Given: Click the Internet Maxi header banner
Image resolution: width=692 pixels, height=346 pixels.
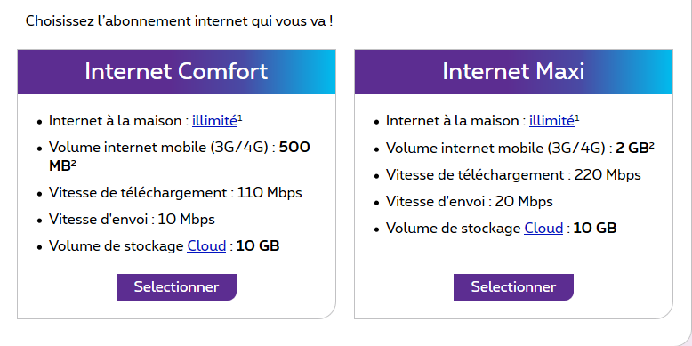Looking at the screenshot, I should pyautogui.click(x=514, y=71).
